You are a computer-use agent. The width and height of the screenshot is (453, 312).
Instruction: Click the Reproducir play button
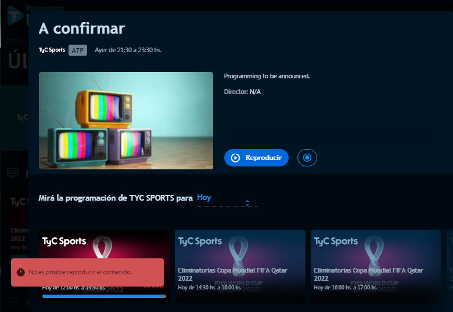click(x=256, y=158)
